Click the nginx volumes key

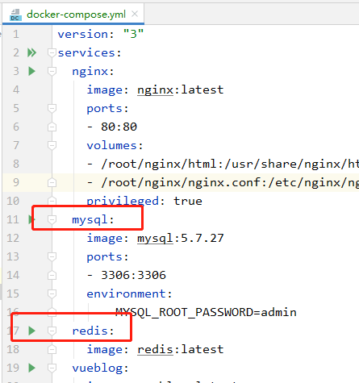tap(111, 145)
